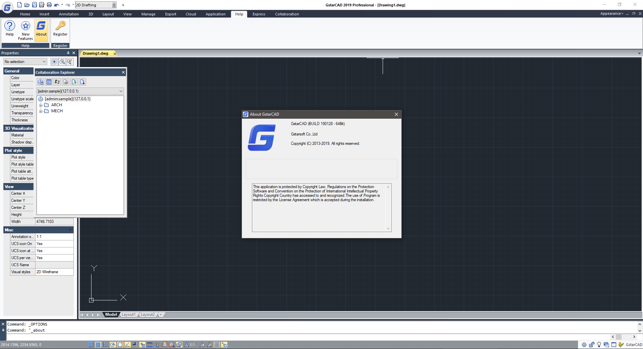
Task: Click the command line input field
Action: [x=308, y=337]
